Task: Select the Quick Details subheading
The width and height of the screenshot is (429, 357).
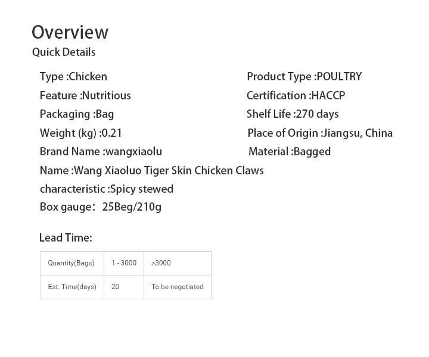Action: coord(64,52)
